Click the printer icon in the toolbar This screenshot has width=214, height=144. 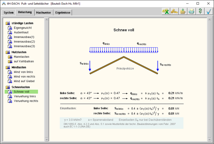coord(191,12)
